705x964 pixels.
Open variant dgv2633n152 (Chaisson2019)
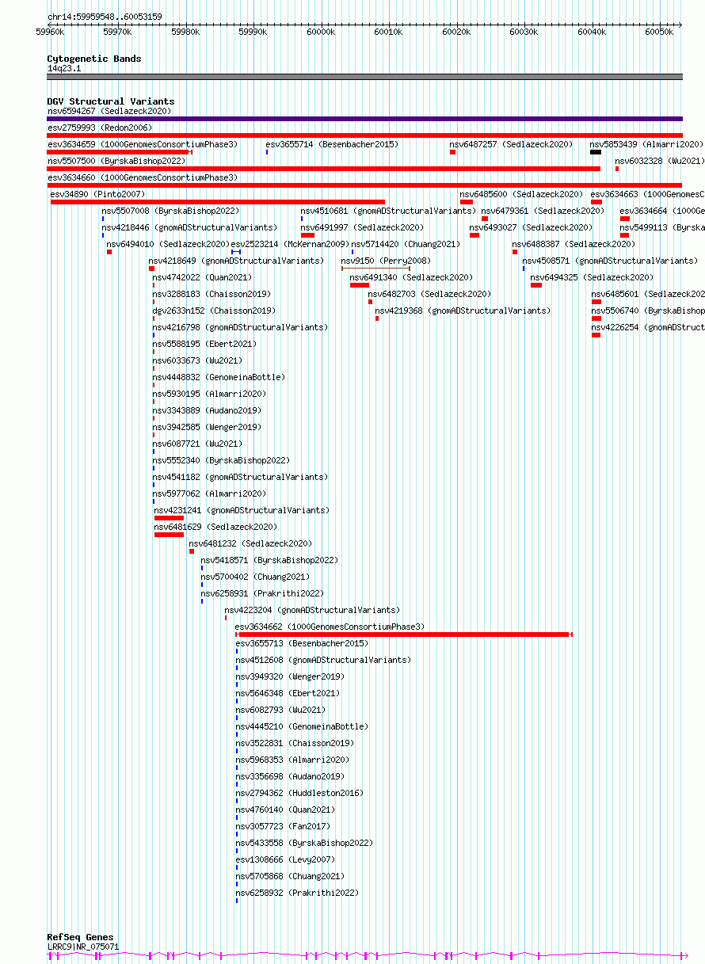pyautogui.click(x=214, y=311)
